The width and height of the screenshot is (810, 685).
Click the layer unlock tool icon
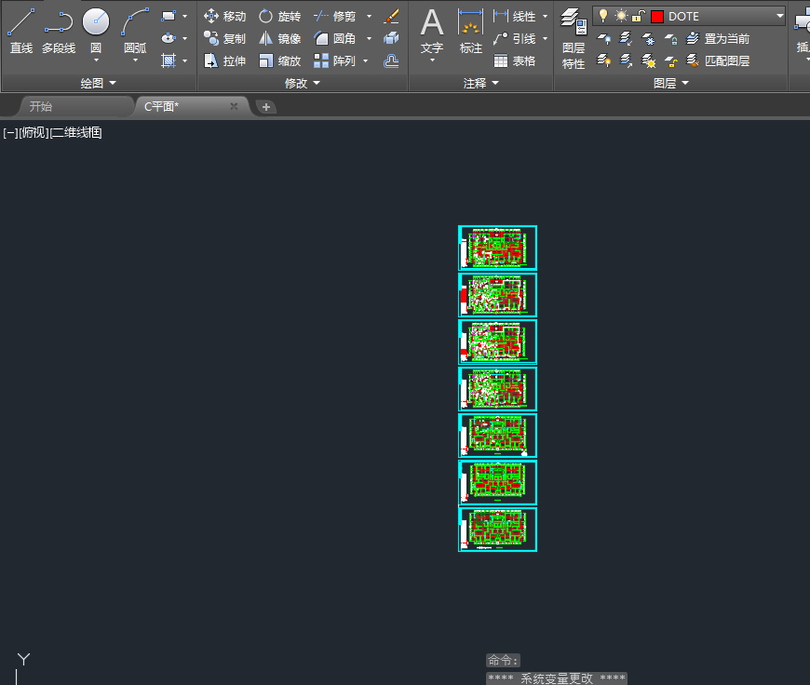tap(671, 60)
